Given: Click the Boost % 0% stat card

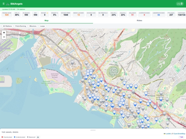Looking at the screenshot, I should tap(54, 14).
